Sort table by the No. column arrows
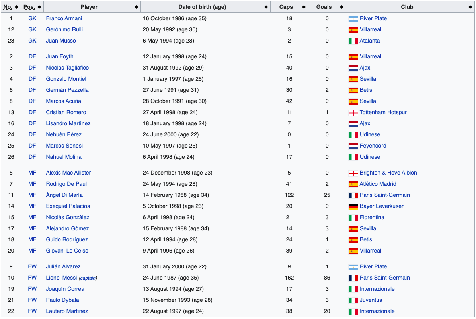The height and width of the screenshot is (319, 476). [x=16, y=7]
